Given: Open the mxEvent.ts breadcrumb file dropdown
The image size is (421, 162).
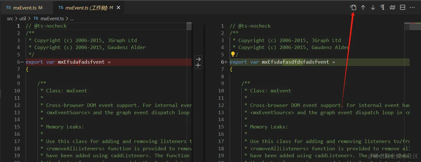Looking at the screenshot, I should [52, 19].
